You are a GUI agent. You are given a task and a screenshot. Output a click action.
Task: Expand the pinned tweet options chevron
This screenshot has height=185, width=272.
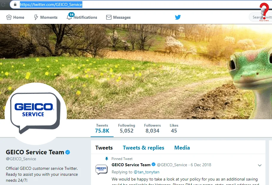(x=260, y=165)
